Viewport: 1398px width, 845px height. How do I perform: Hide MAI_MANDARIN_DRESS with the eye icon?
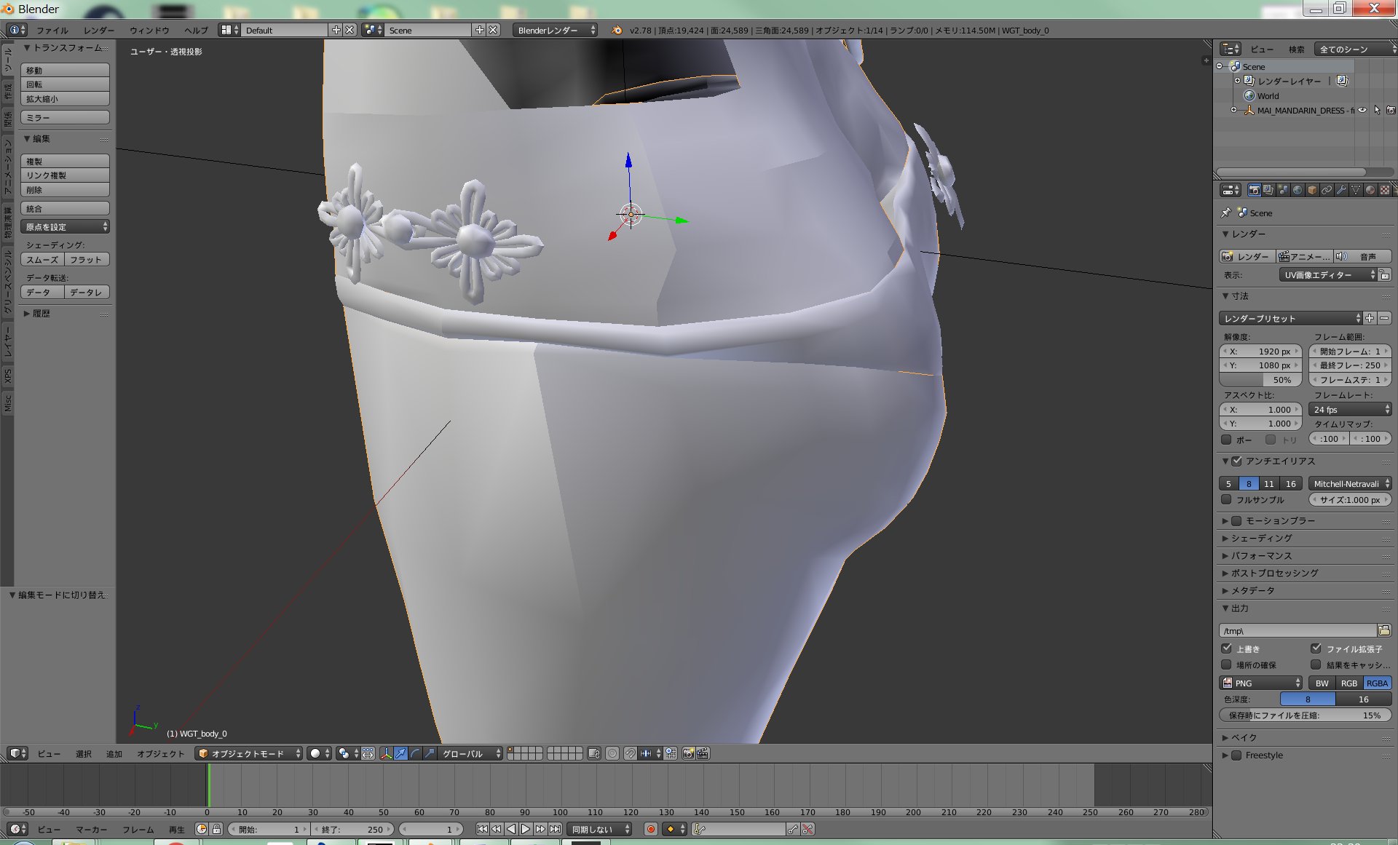click(x=1362, y=111)
